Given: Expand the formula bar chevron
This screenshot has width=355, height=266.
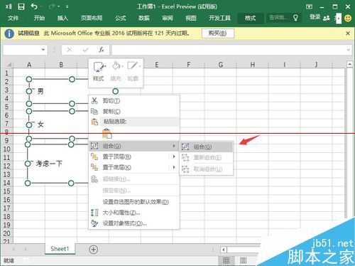Looking at the screenshot, I should pyautogui.click(x=349, y=50).
